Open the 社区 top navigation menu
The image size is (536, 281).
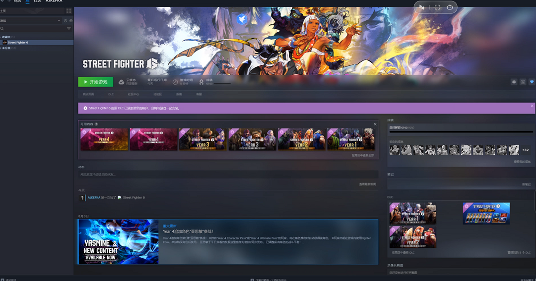tap(37, 1)
